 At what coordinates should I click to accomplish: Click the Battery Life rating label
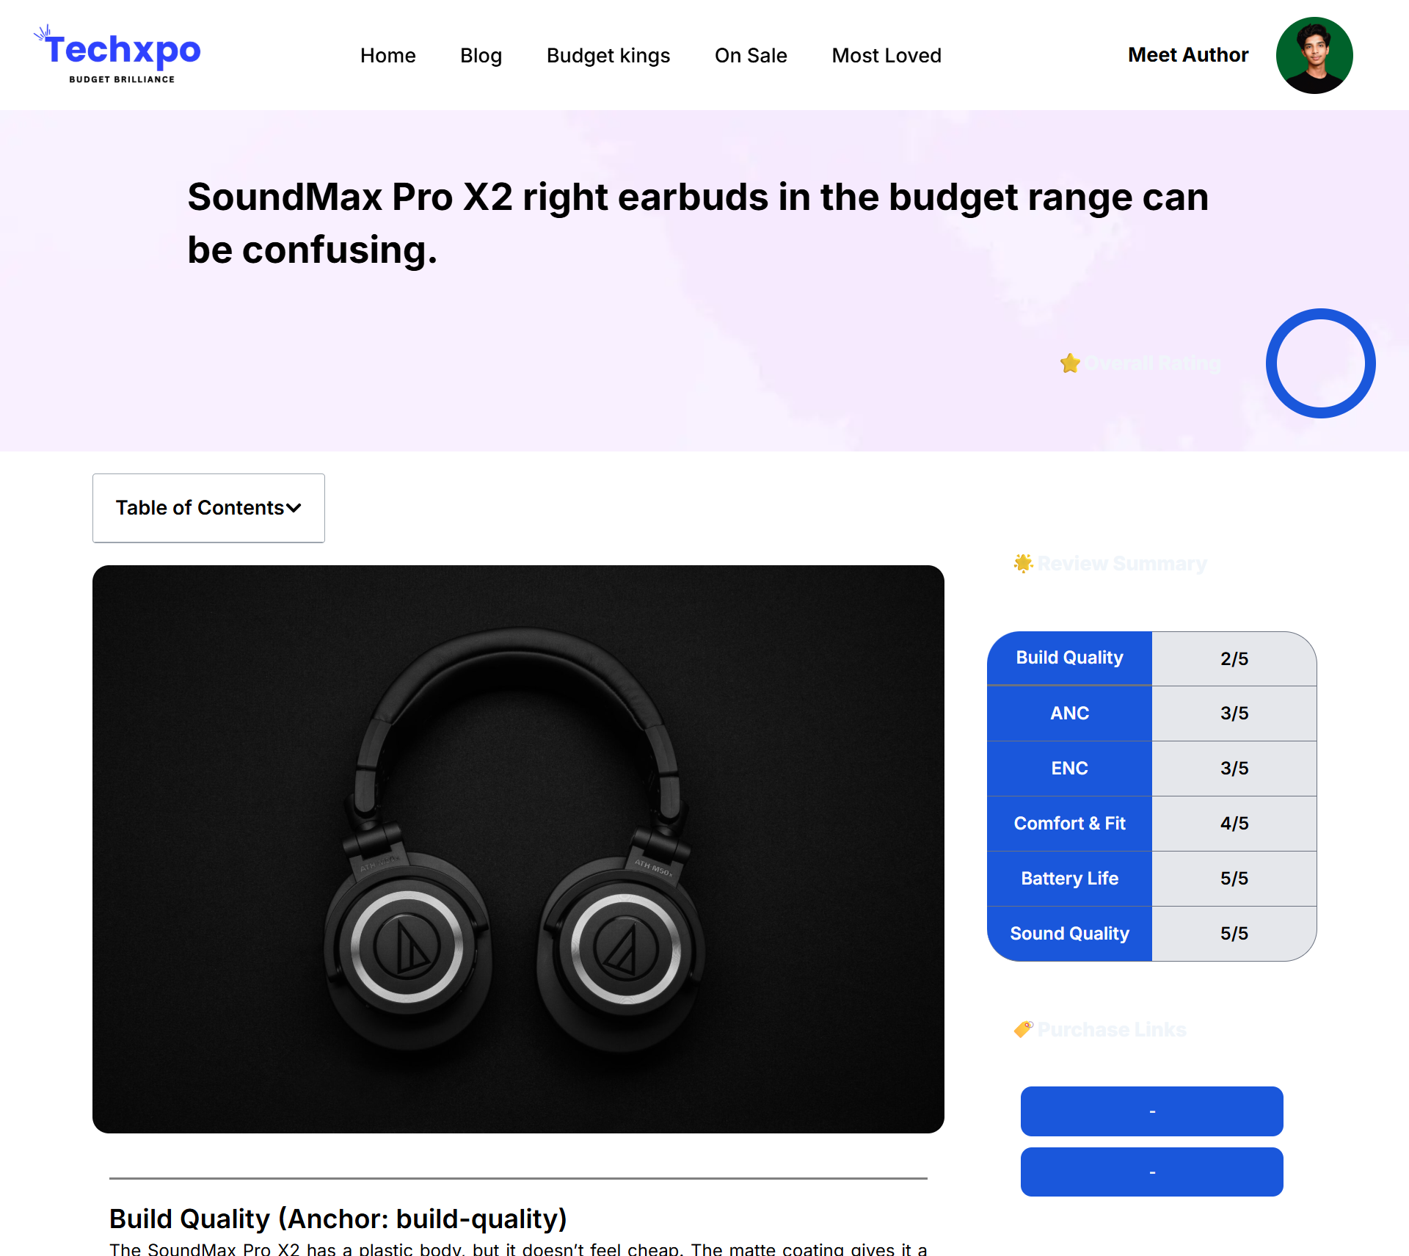pos(1069,879)
